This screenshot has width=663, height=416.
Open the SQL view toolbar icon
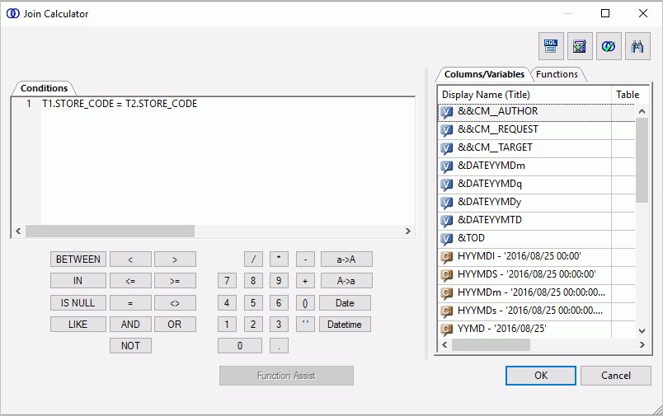[x=551, y=46]
